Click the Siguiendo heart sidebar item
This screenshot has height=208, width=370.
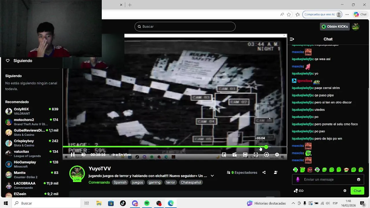[19, 61]
